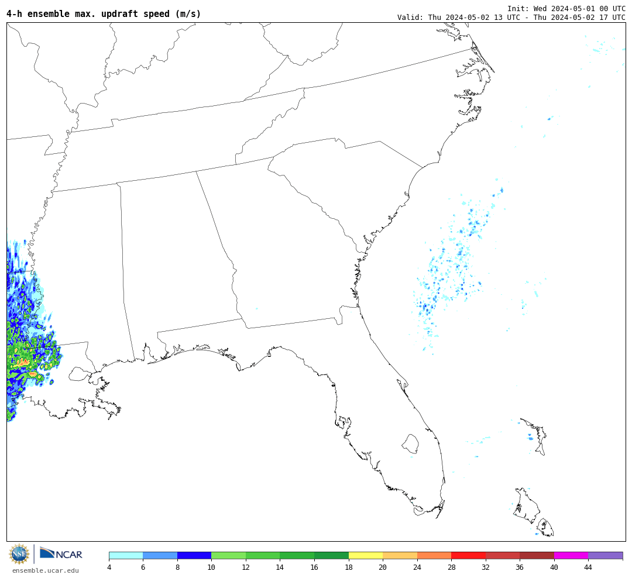Click Lake Okeechobee outline in Florida
The height and width of the screenshot is (578, 632).
tap(410, 443)
